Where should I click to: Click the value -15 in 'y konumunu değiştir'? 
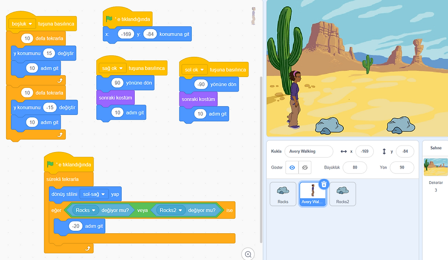tap(50, 107)
